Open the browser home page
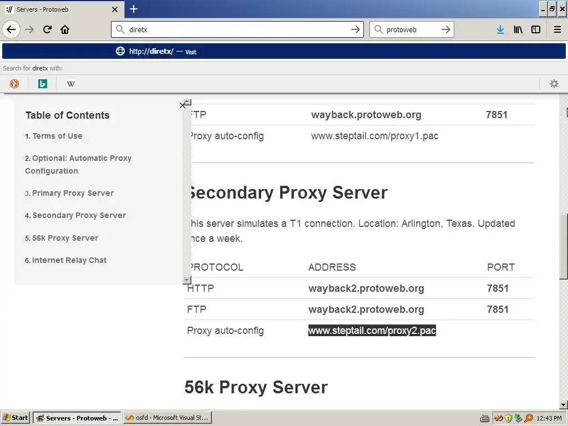 [x=65, y=29]
